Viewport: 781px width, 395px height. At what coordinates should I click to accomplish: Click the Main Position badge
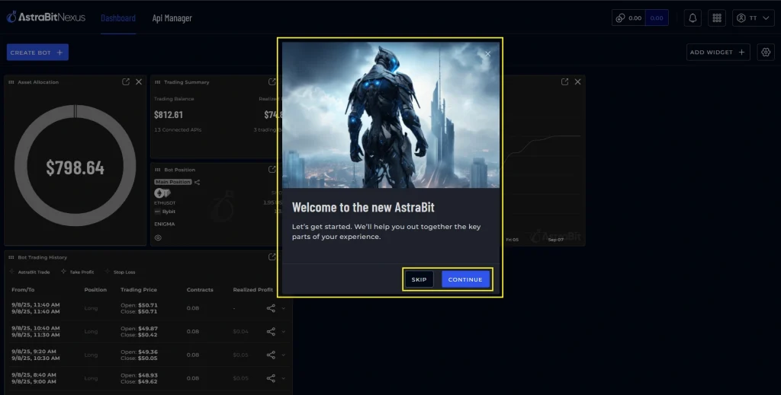(173, 182)
